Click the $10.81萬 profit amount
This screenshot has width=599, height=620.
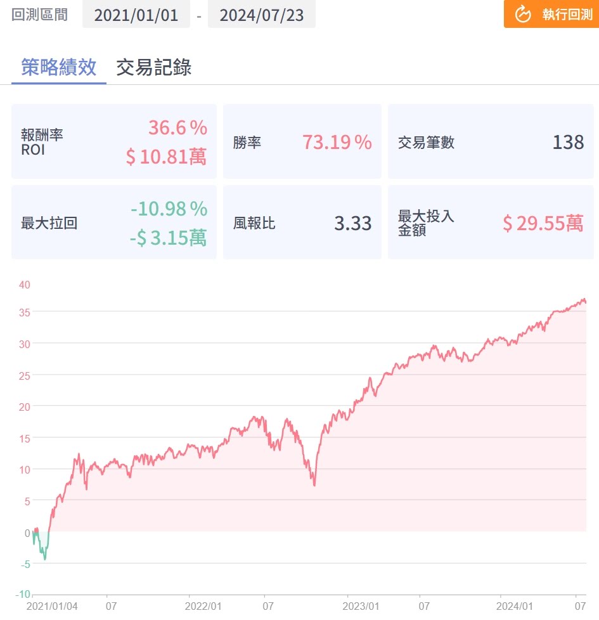166,157
